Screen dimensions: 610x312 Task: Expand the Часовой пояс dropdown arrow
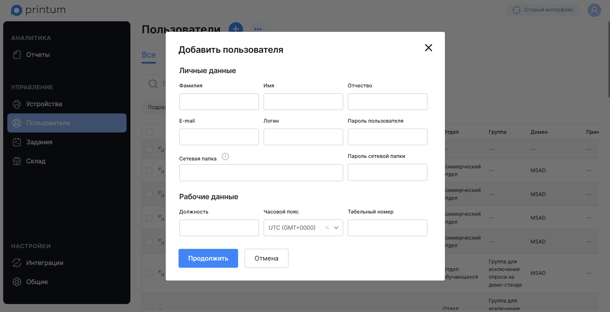click(336, 228)
